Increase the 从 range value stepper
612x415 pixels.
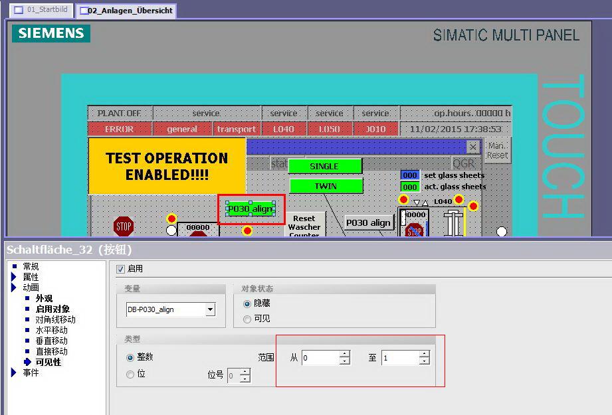tap(345, 354)
